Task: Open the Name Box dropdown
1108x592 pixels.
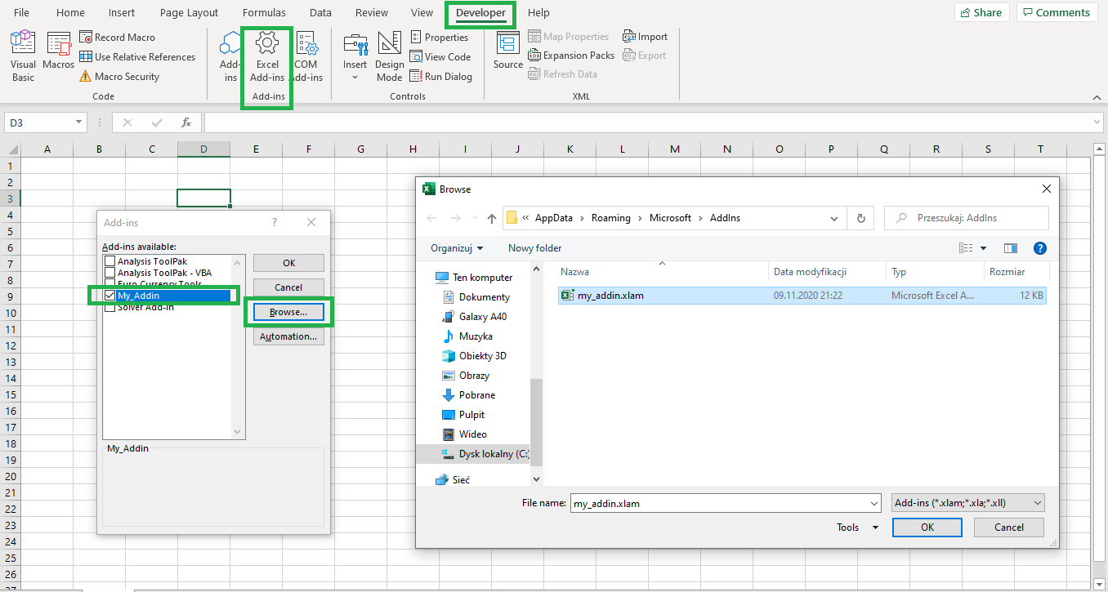Action: (x=76, y=122)
